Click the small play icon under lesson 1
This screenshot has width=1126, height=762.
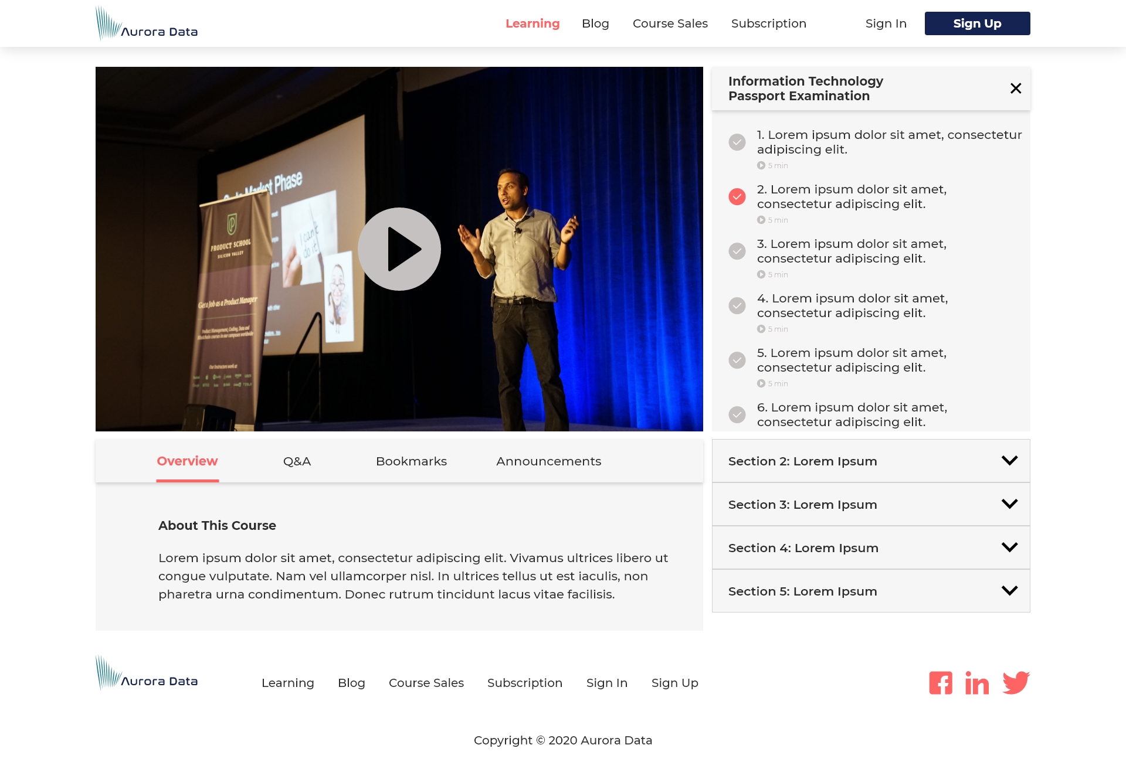(761, 165)
